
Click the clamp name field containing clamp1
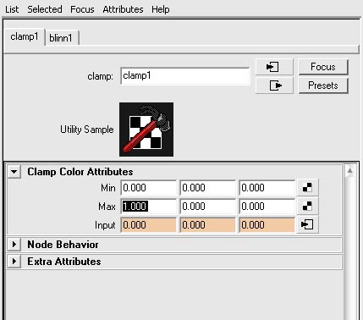[x=185, y=76]
